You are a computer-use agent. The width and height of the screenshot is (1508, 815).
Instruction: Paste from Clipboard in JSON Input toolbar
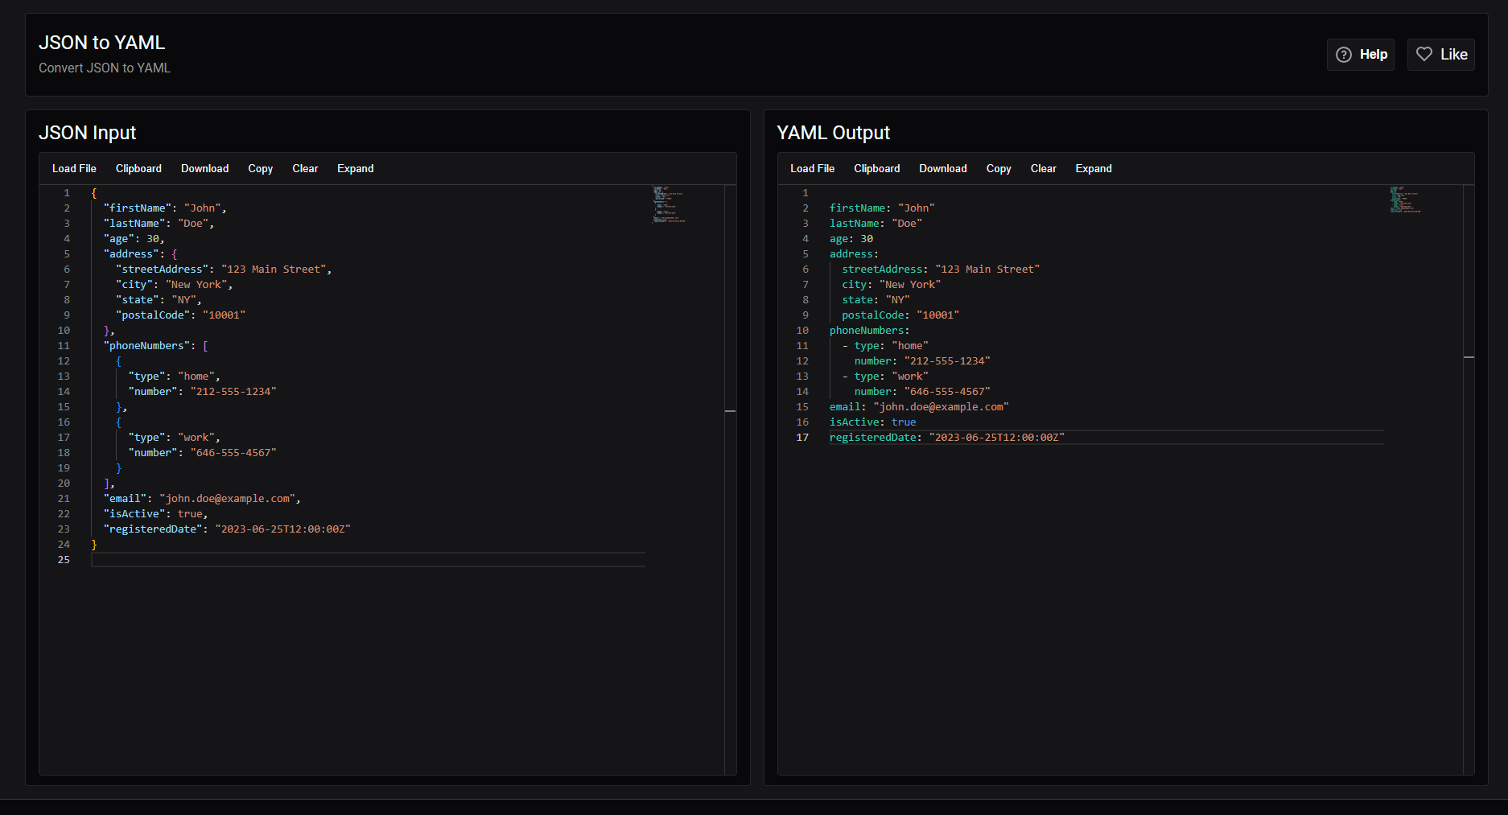(x=138, y=168)
